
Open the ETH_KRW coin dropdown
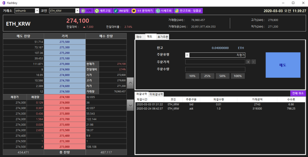point(77,11)
